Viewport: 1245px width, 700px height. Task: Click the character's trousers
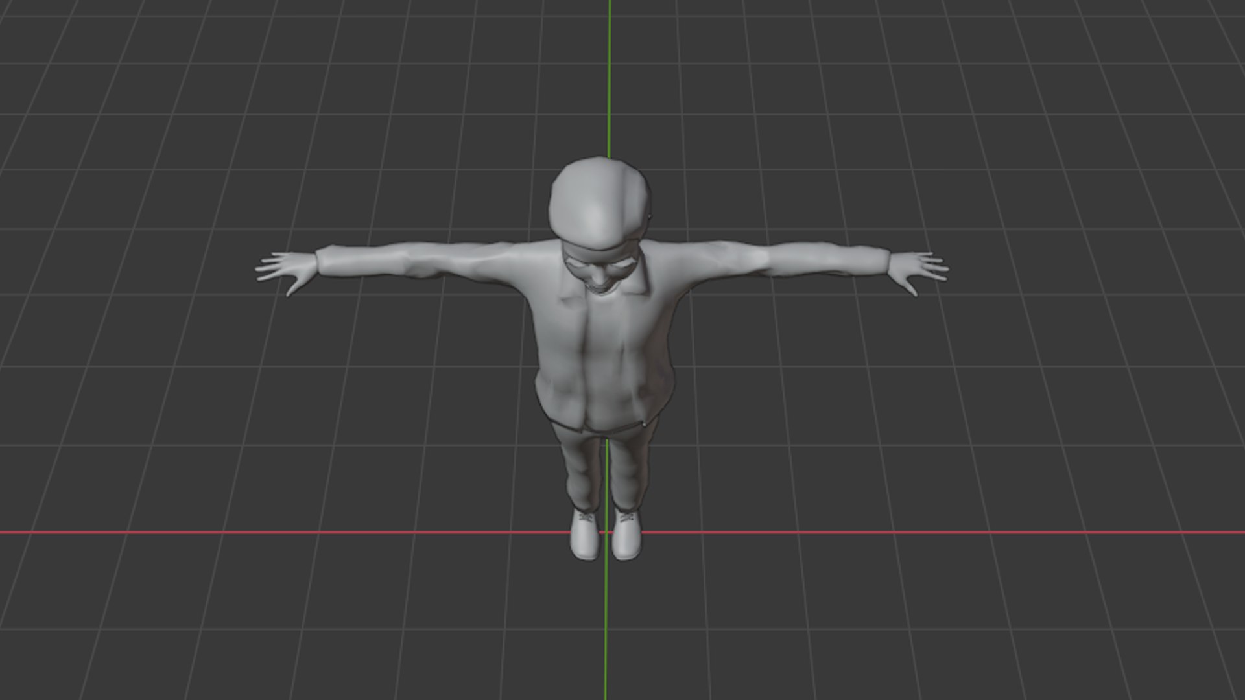[x=604, y=467]
